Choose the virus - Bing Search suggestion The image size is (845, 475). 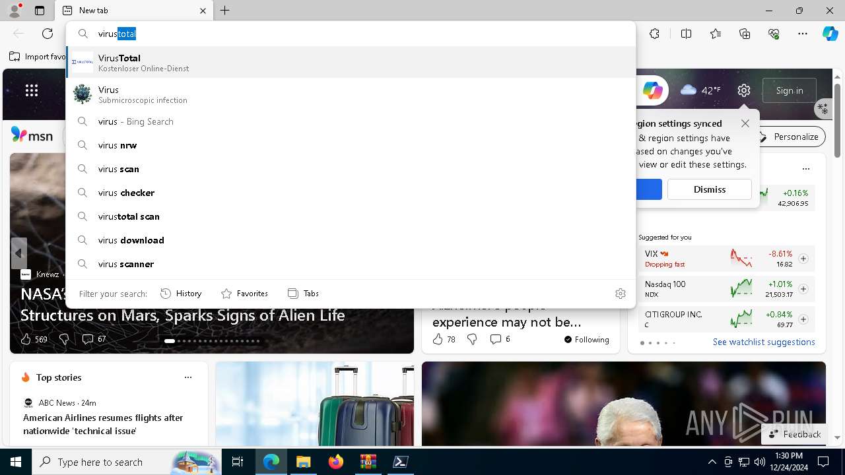pos(351,121)
